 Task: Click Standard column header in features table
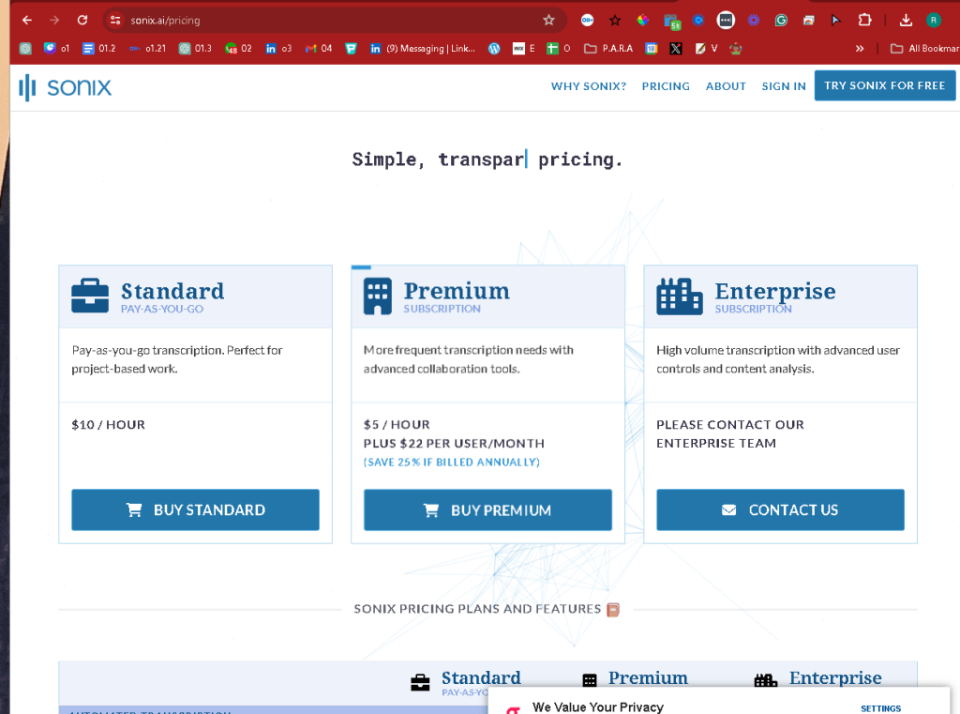coord(481,677)
